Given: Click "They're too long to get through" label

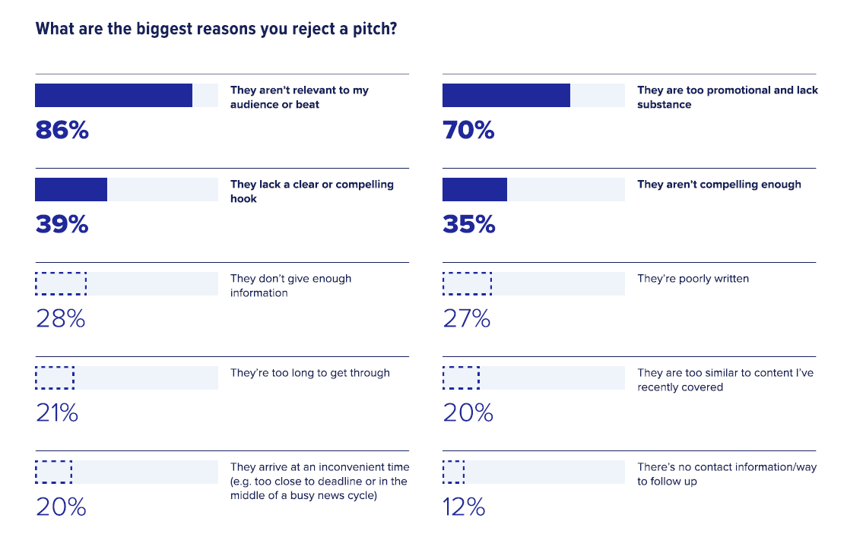Looking at the screenshot, I should coord(309,373).
